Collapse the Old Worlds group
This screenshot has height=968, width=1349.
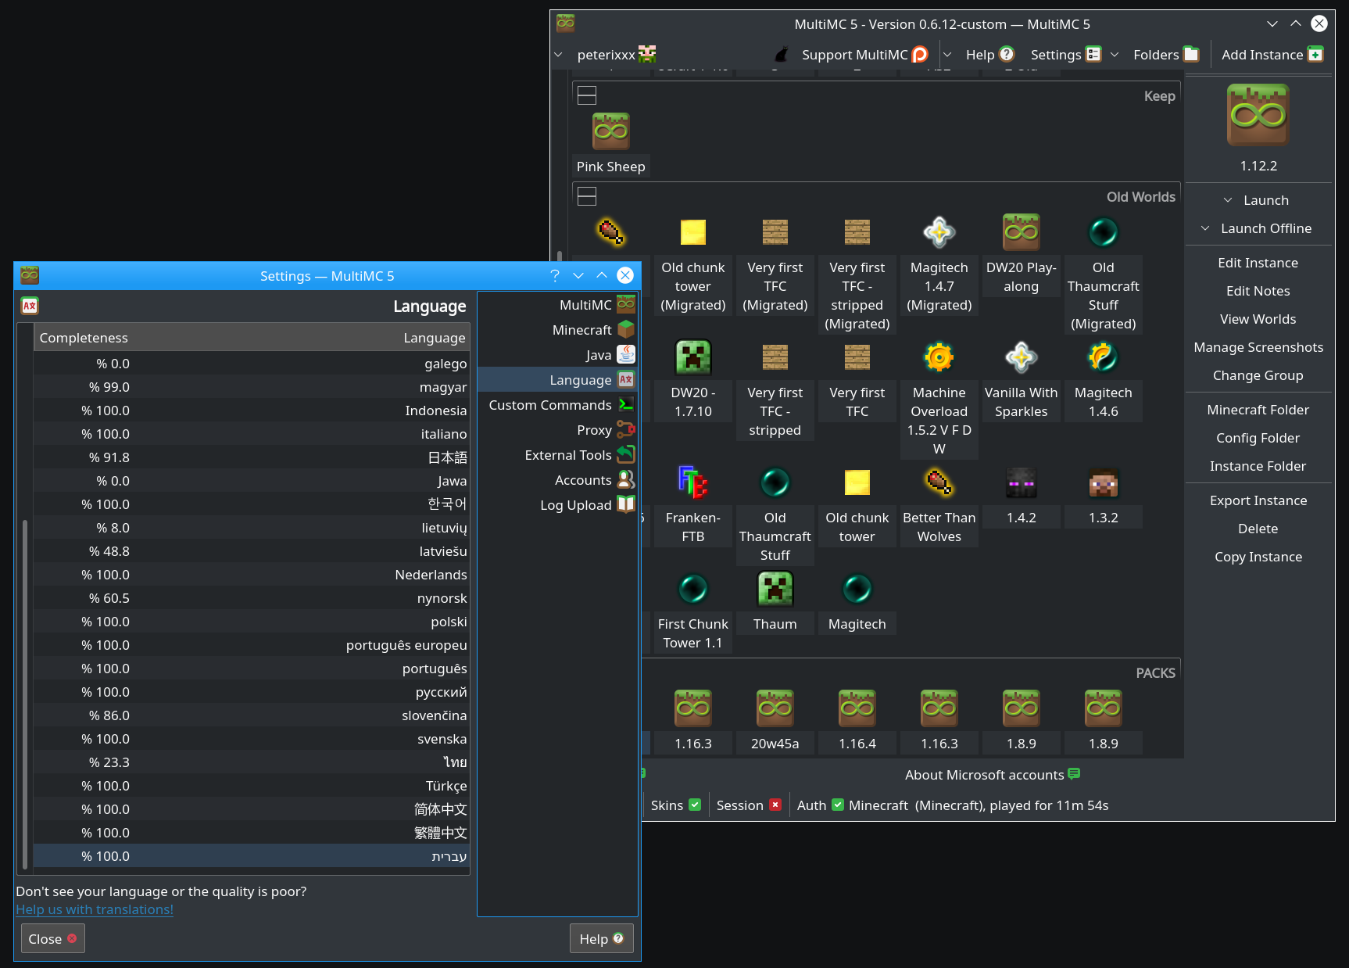(586, 196)
